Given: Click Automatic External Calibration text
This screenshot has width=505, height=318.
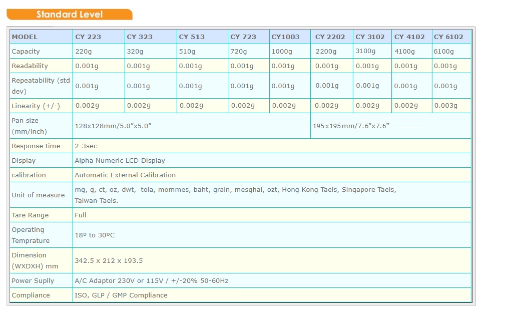Looking at the screenshot, I should (x=125, y=175).
